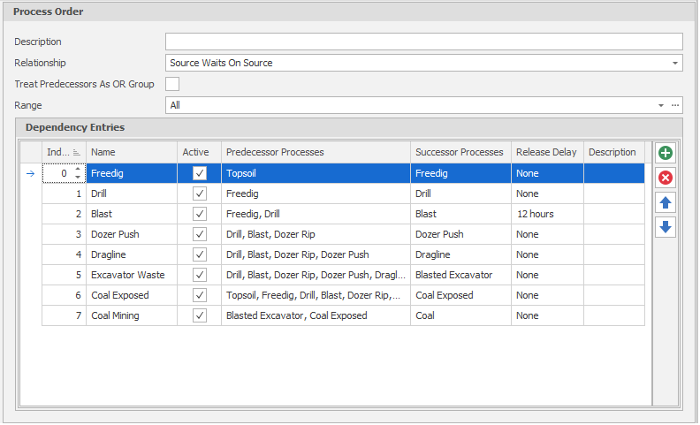
Task: Click sort icon in Index column header
Action: click(x=77, y=153)
